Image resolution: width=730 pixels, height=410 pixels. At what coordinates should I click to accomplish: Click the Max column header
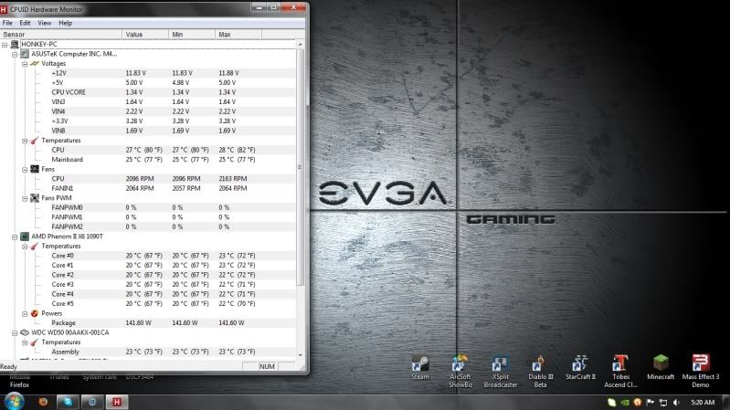pyautogui.click(x=238, y=35)
